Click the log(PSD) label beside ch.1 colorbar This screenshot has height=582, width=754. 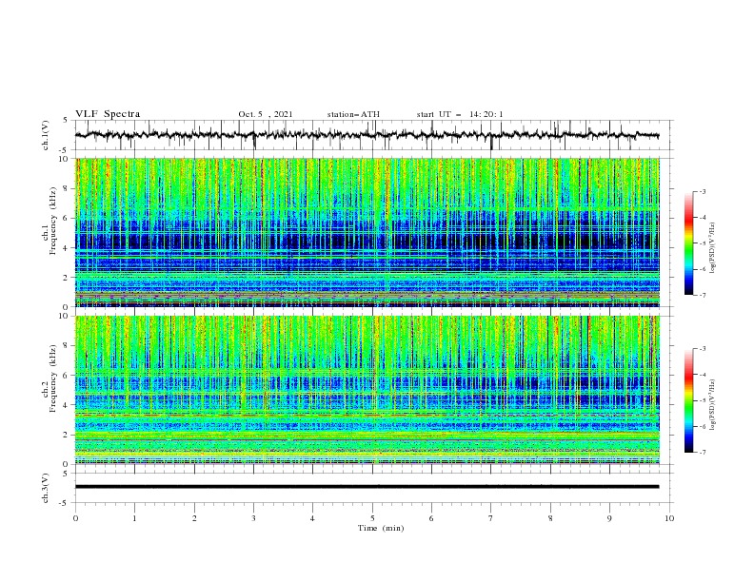pyautogui.click(x=712, y=248)
